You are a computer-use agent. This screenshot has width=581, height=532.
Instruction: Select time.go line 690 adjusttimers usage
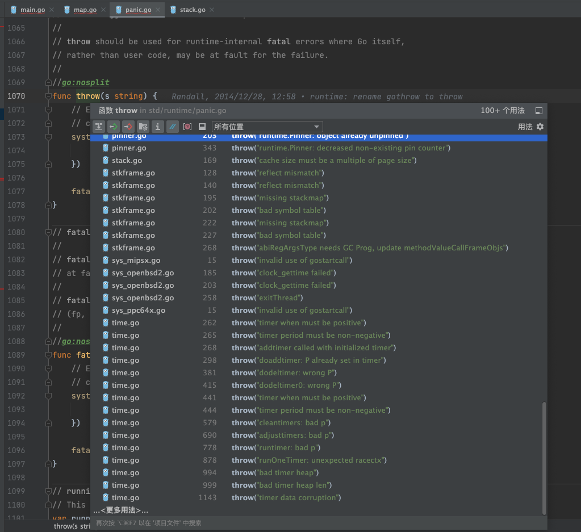tap(319, 435)
